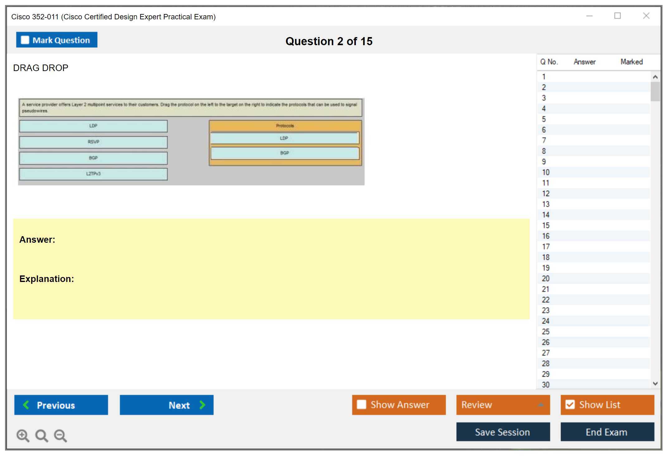Click the Save Session button
The width and height of the screenshot is (670, 458).
(503, 432)
